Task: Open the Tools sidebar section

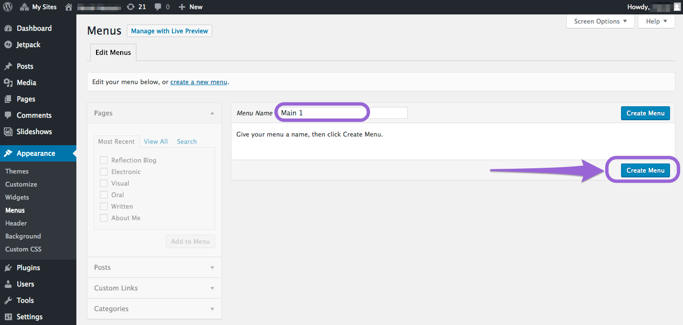Action: click(25, 300)
